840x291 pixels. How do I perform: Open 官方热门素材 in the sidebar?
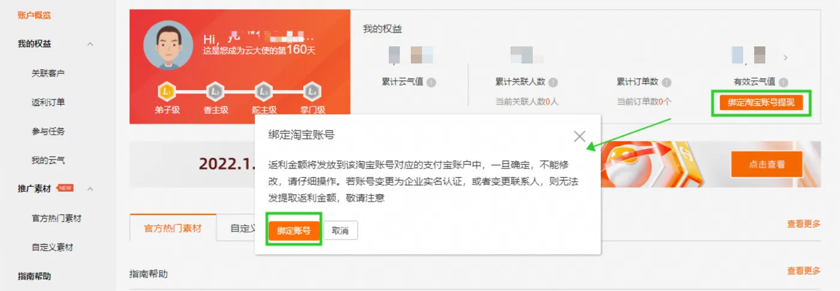[56, 219]
